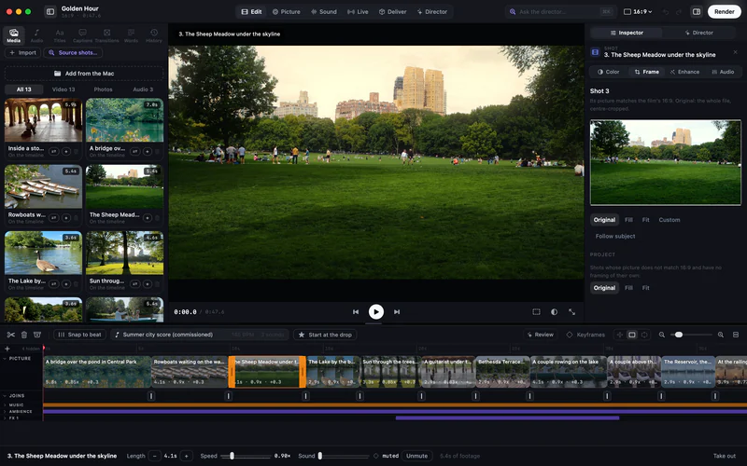The image size is (747, 466).
Task: Open the History panel
Action: [x=154, y=35]
